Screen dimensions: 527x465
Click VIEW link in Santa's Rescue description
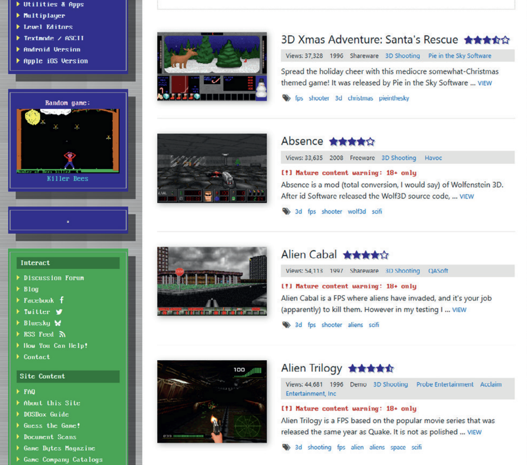pos(485,84)
